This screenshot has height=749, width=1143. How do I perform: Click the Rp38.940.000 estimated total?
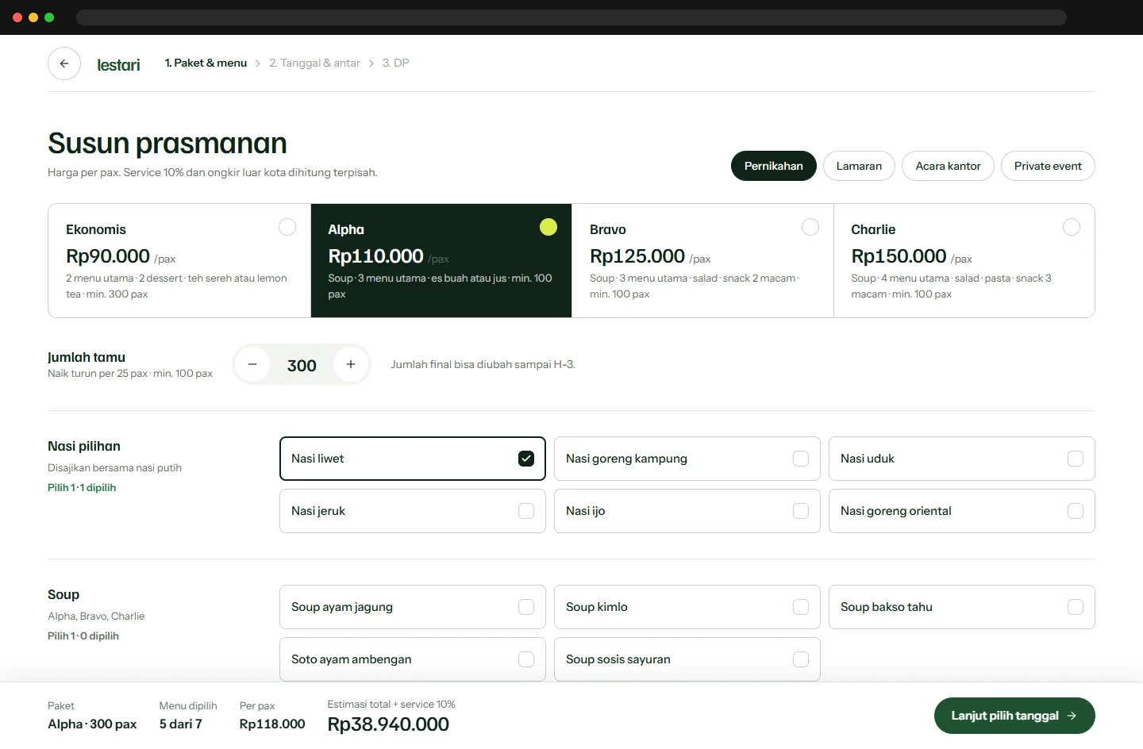[x=388, y=724]
